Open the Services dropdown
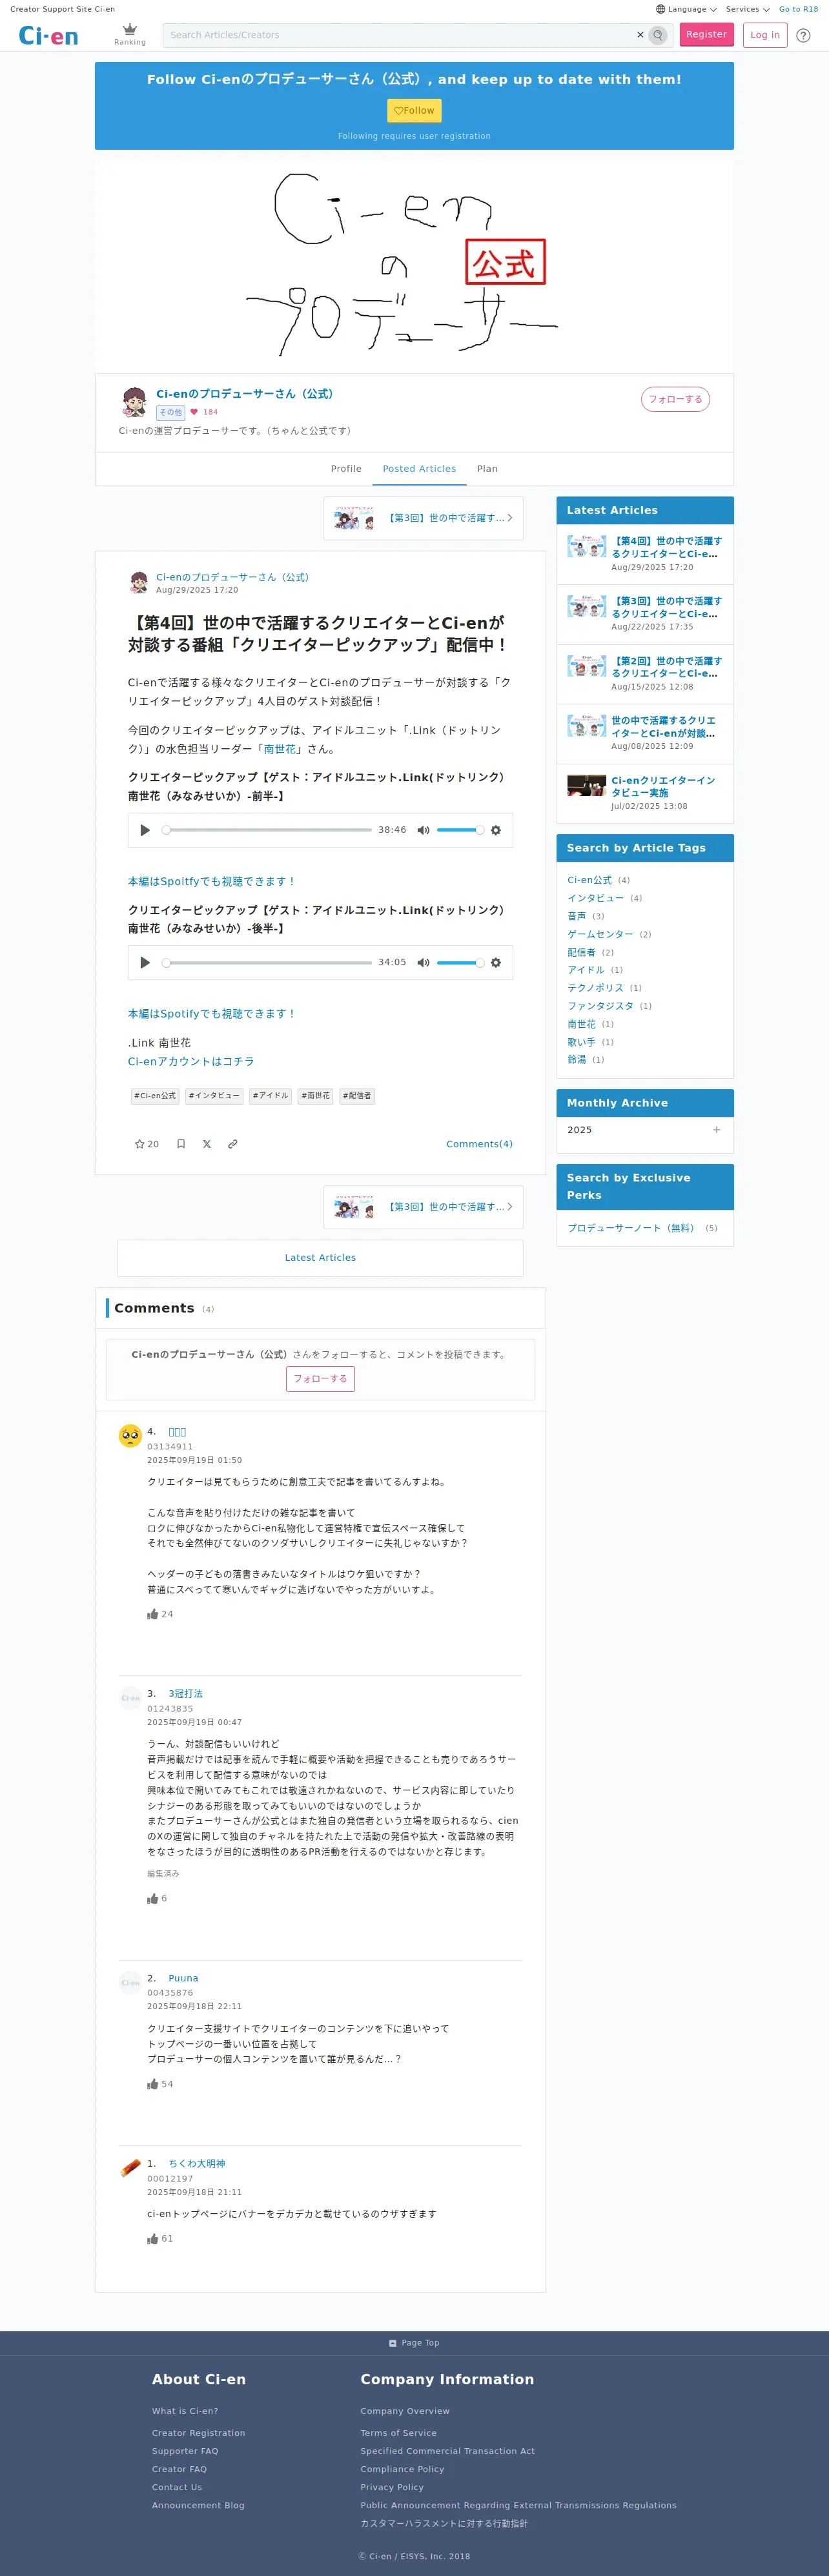 748,9
